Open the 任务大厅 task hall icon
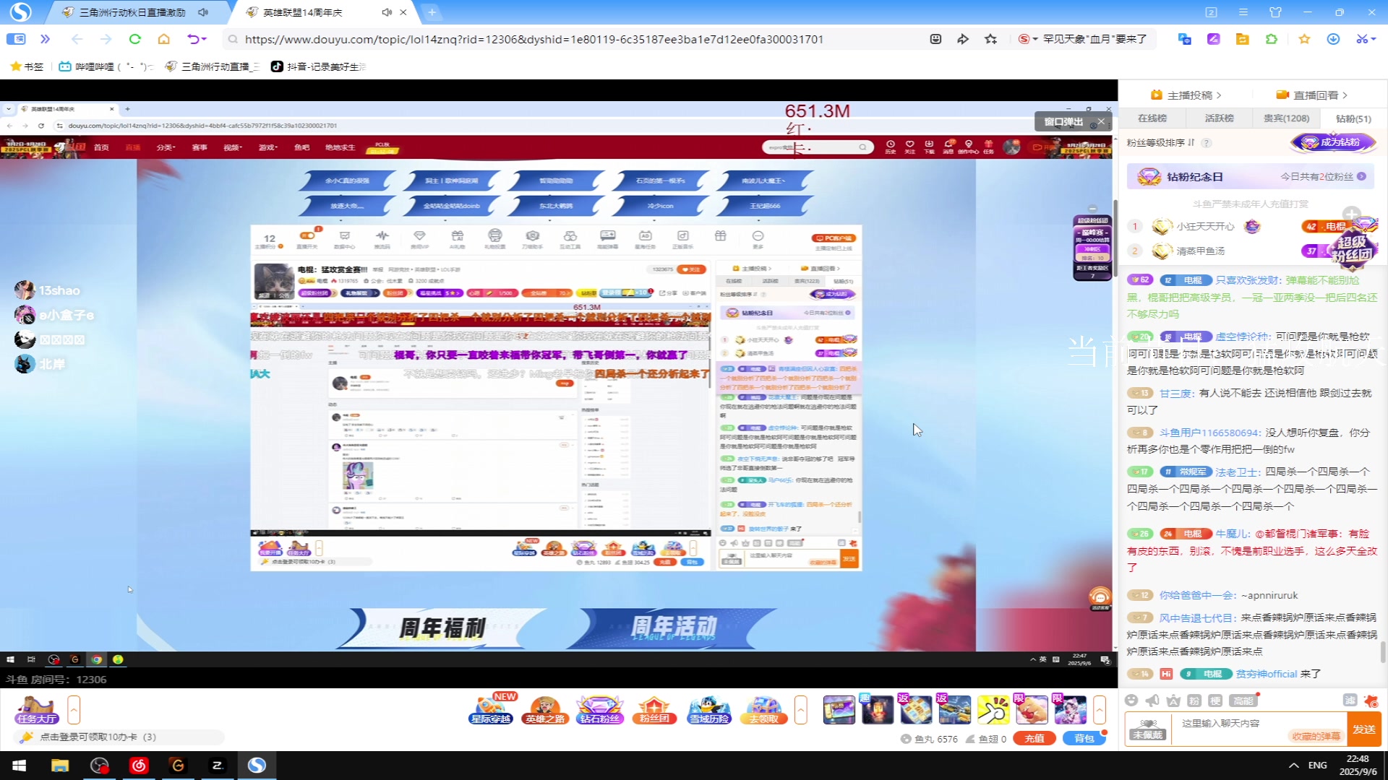Screen dimensions: 1388x780 click(x=35, y=710)
